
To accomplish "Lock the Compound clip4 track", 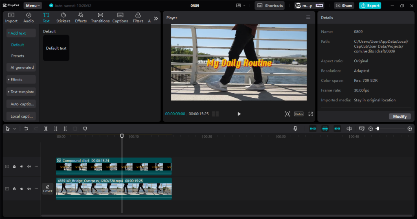I will tap(14, 166).
